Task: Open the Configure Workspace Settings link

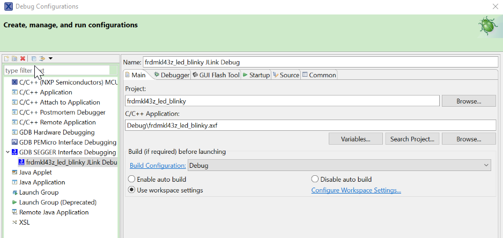Action: [356, 190]
